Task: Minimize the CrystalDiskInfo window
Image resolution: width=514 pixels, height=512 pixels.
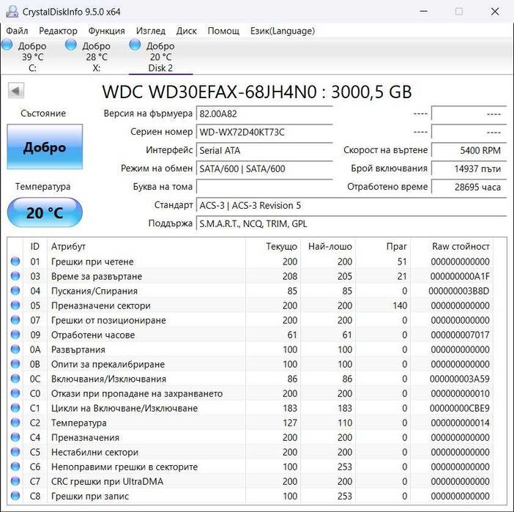Action: [x=423, y=12]
